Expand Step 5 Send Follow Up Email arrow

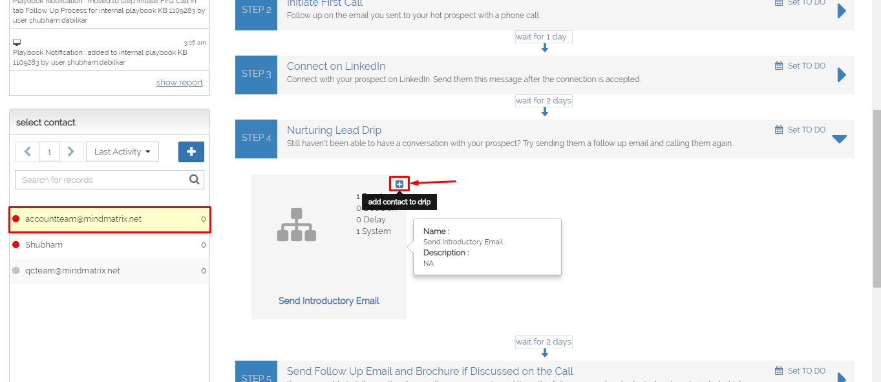point(842,377)
